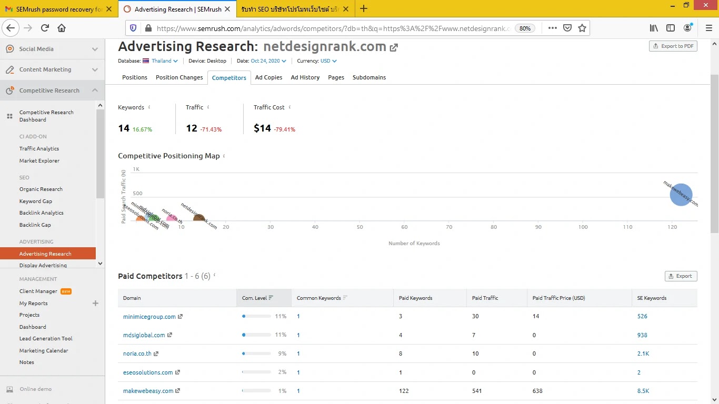Open page actions three-dots menu
This screenshot has width=719, height=404.
pyautogui.click(x=552, y=28)
